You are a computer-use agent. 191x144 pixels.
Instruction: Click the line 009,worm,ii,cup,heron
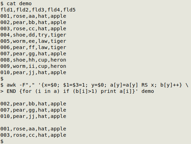33,66
